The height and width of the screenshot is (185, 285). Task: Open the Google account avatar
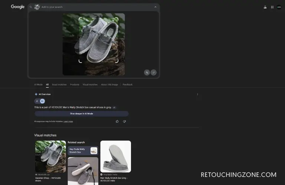(x=279, y=7)
